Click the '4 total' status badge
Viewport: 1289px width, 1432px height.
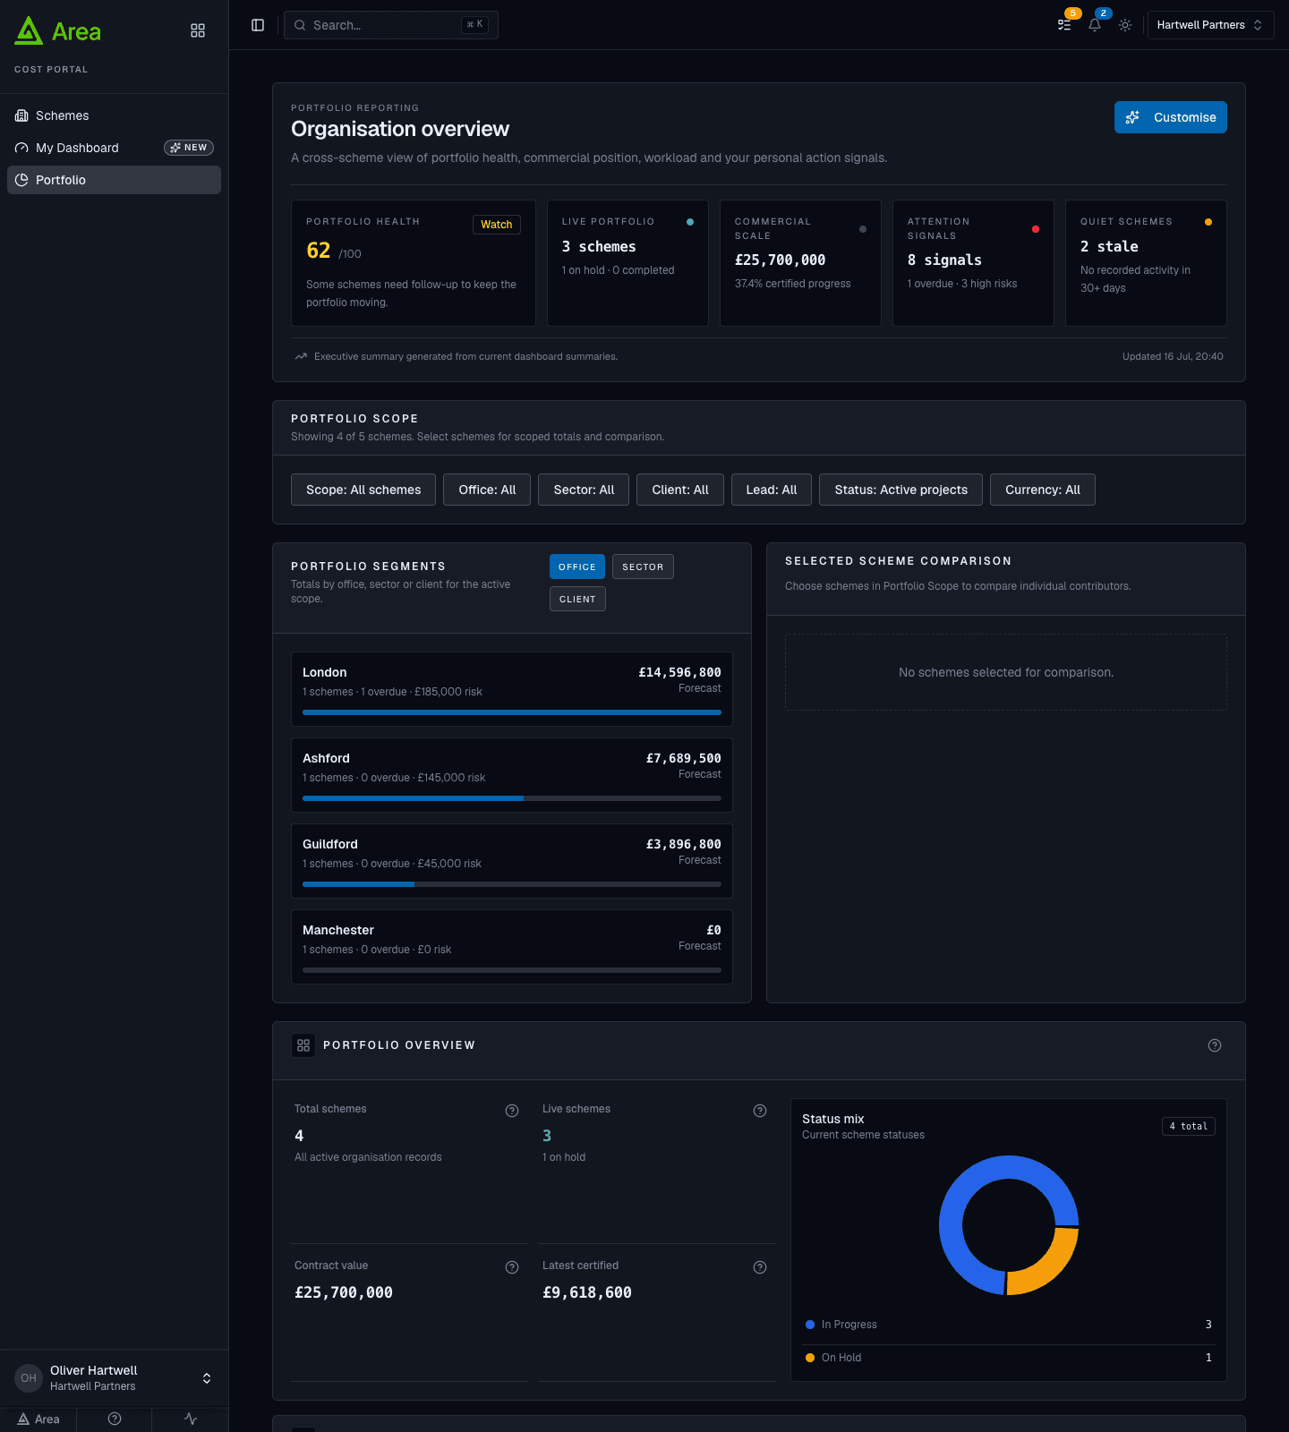1189,1127
